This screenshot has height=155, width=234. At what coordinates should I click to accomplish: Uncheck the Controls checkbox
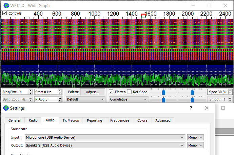coord(5,13)
